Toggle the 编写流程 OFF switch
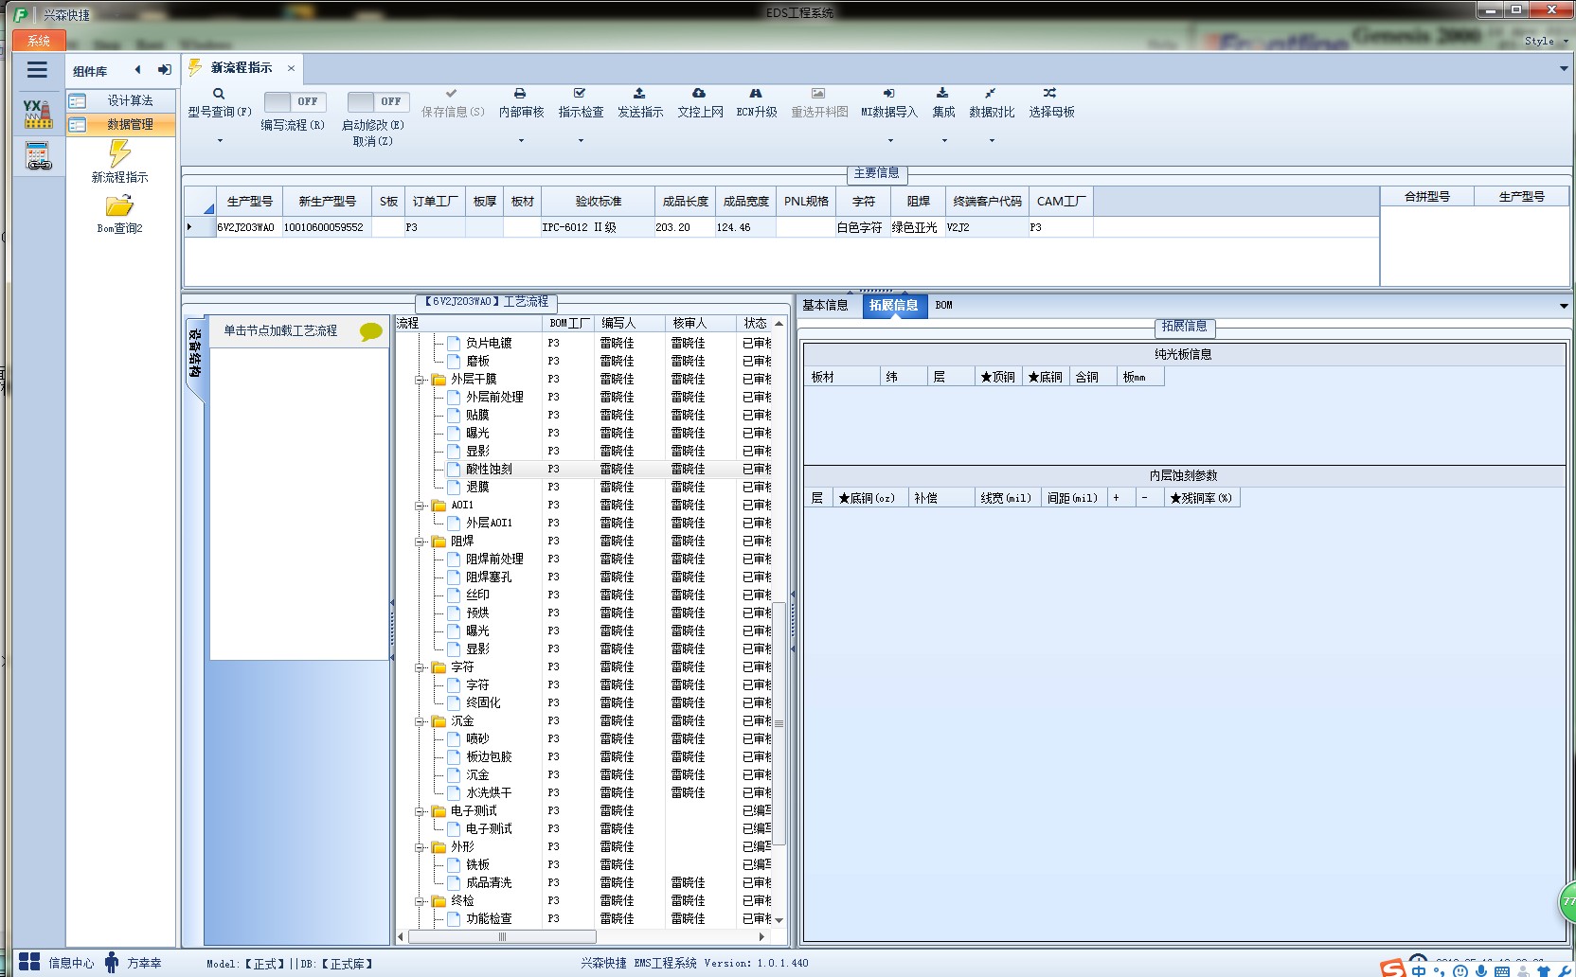Screen dimensions: 1576x977 [294, 101]
